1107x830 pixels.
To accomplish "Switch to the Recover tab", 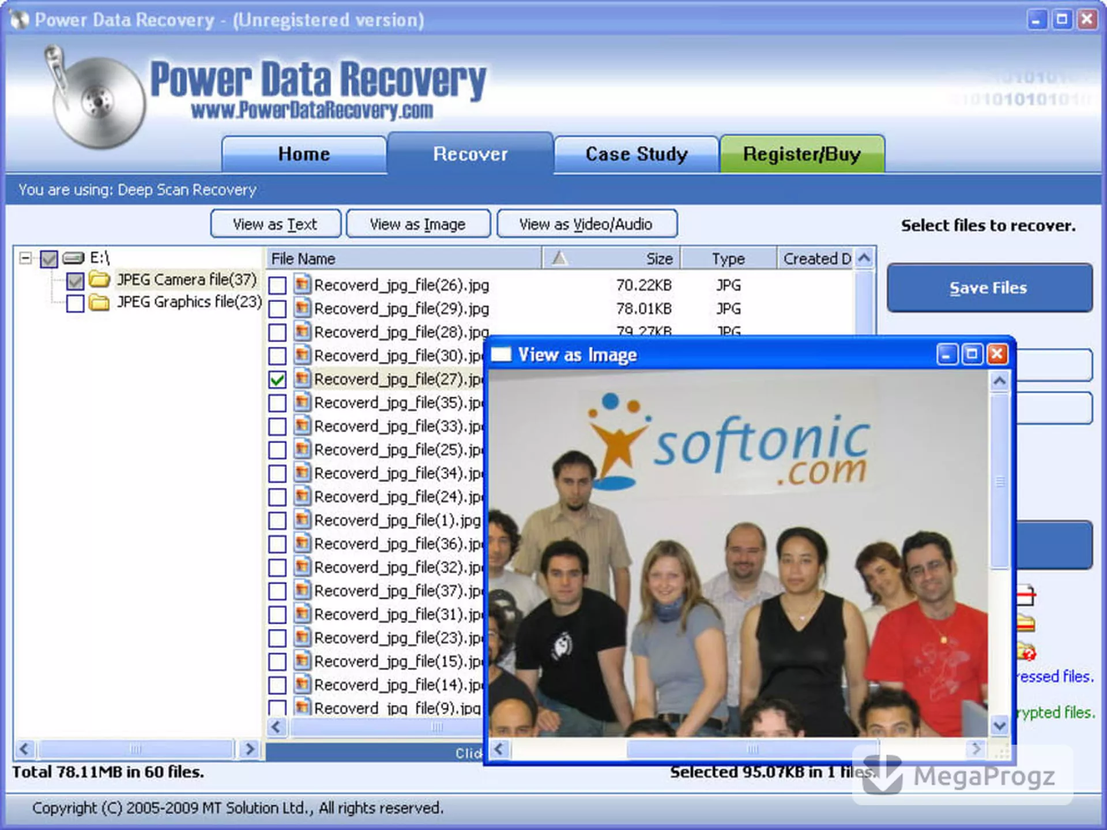I will coord(470,154).
